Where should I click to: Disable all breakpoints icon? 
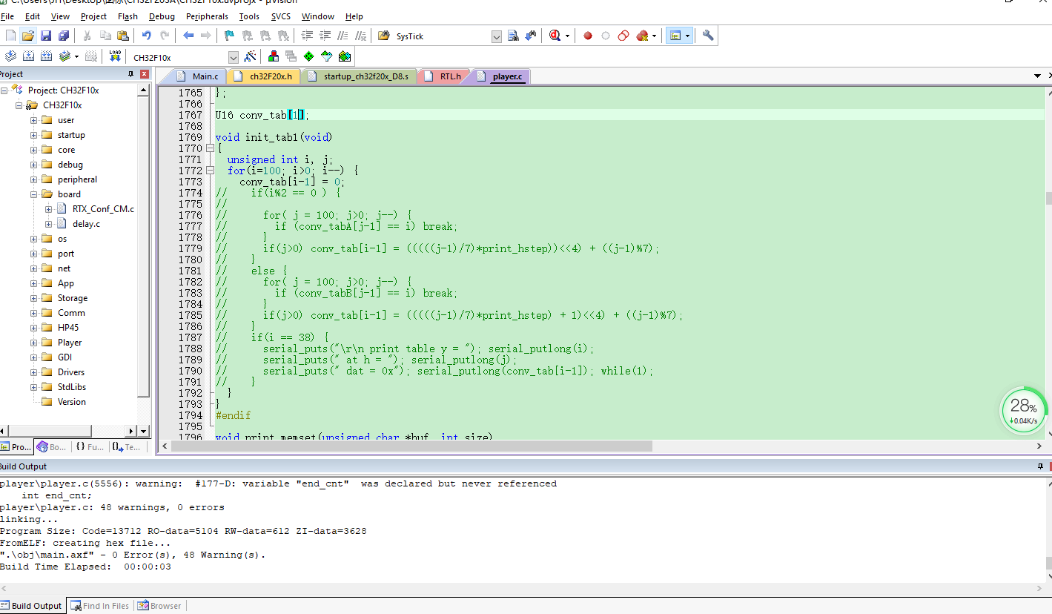coord(623,36)
